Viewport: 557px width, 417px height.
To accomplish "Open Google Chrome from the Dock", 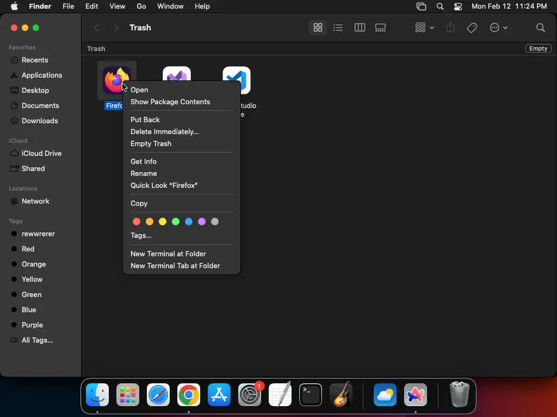I will coord(189,395).
